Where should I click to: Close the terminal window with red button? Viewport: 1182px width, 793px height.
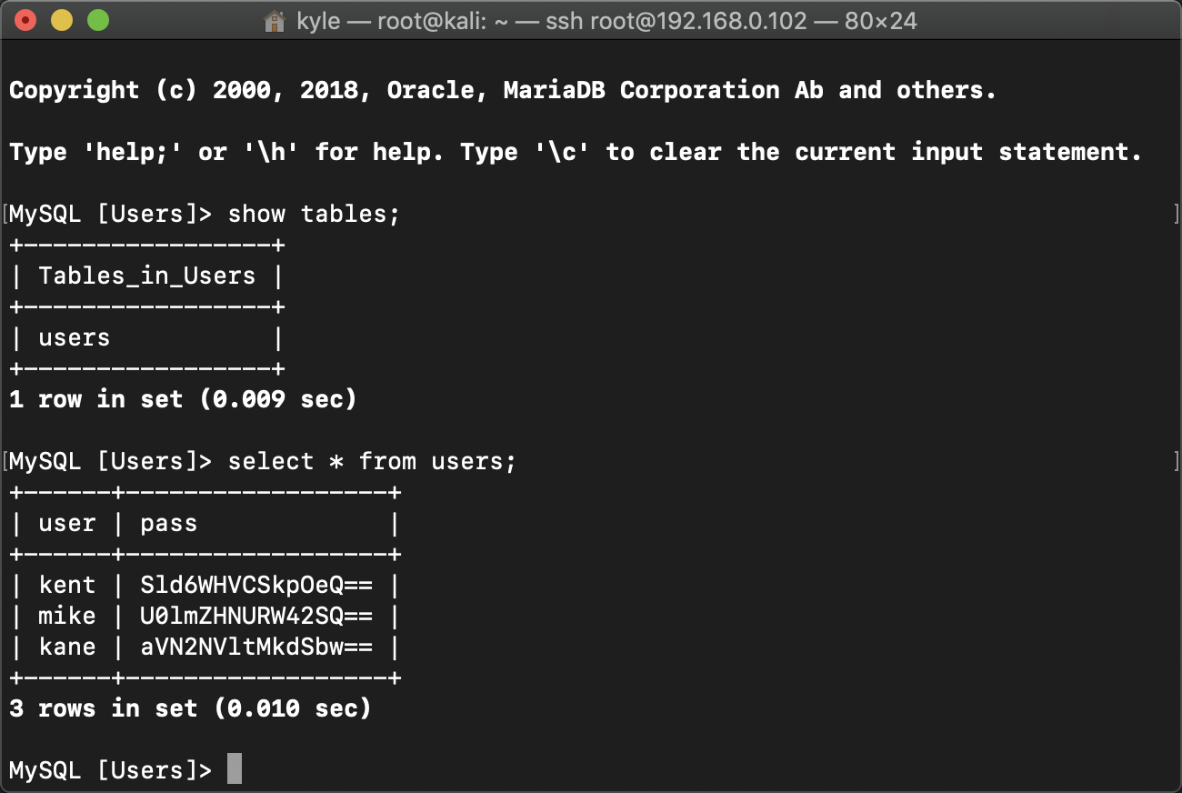click(26, 20)
